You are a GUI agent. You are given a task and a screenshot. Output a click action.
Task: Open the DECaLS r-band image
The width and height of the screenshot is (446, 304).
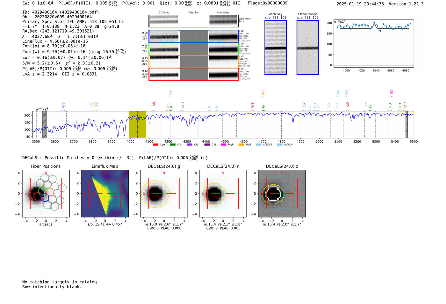tap(223, 194)
